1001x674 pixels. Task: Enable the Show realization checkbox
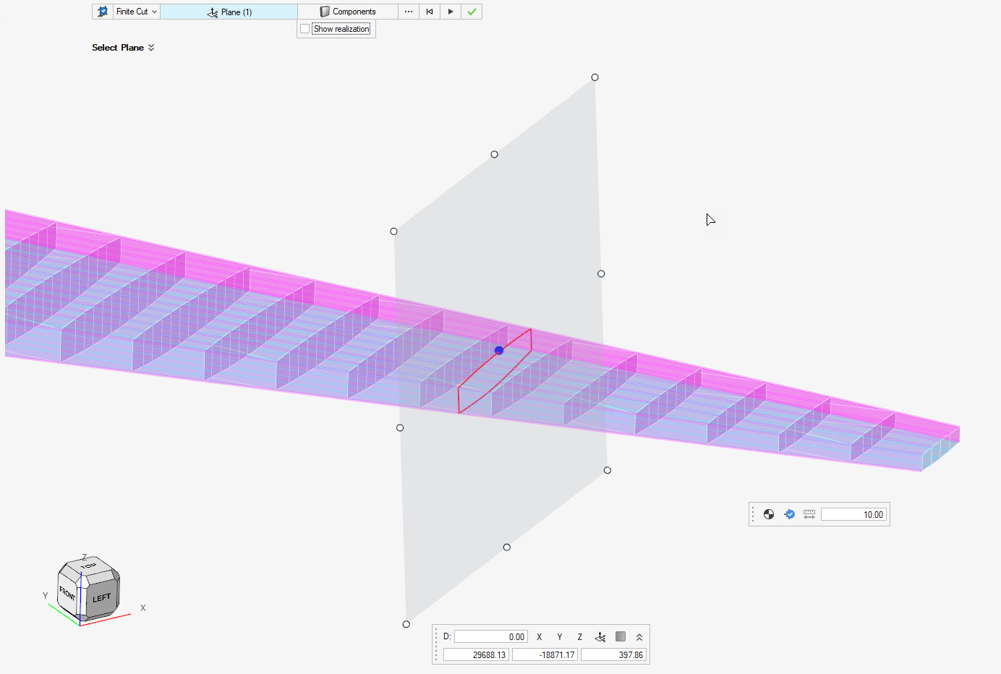pyautogui.click(x=305, y=29)
